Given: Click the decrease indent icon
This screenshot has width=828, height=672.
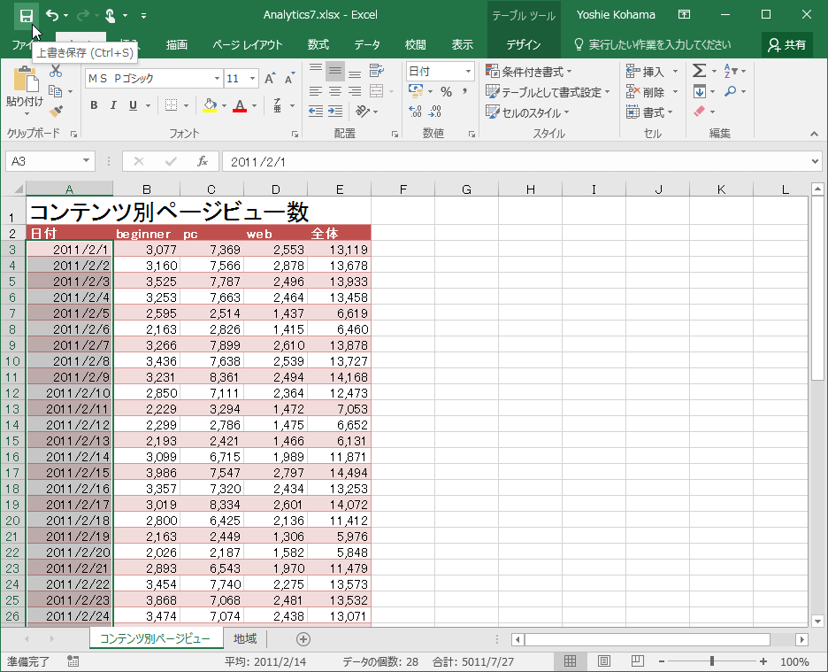Looking at the screenshot, I should click(x=315, y=111).
